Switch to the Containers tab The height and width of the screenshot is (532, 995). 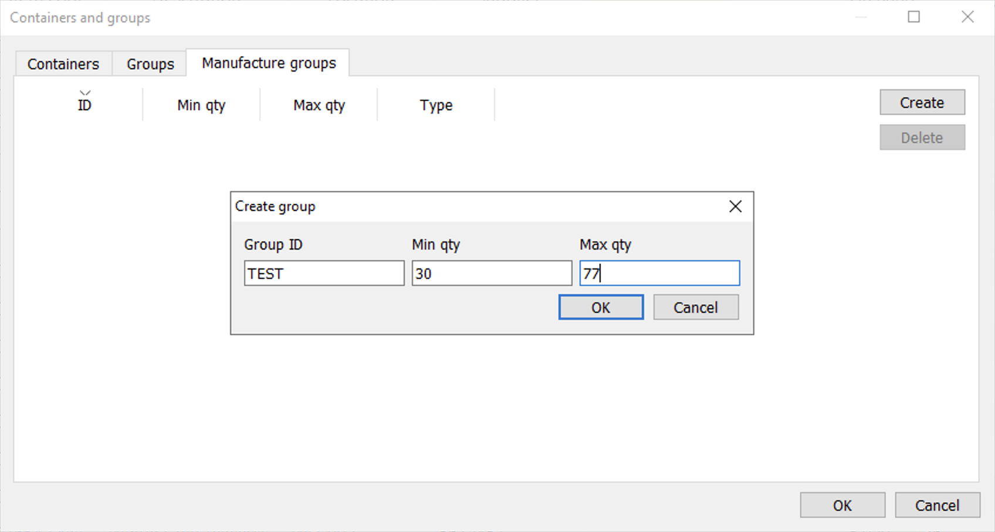63,64
